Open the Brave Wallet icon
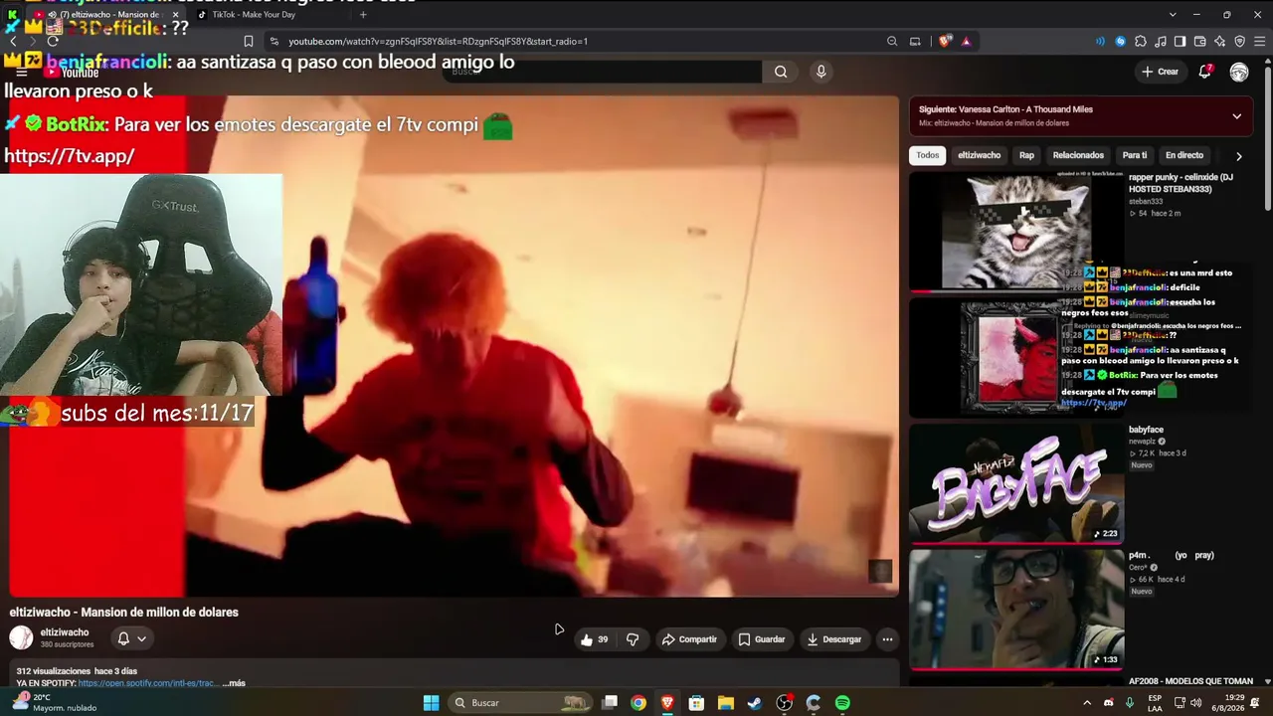Viewport: 1273px width, 716px height. click(x=1199, y=42)
